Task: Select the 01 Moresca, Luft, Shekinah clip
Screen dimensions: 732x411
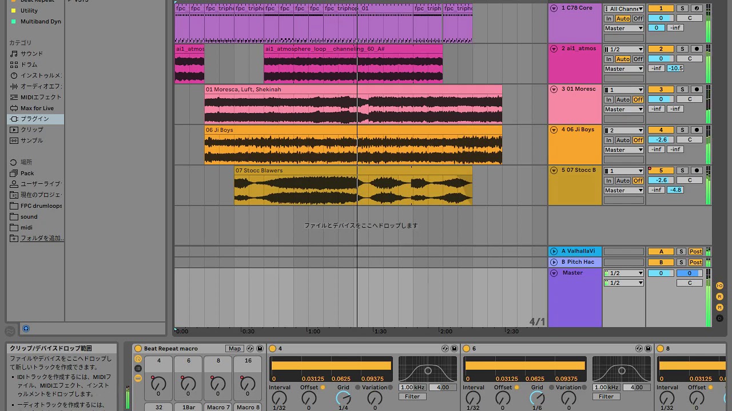Action: [x=353, y=90]
